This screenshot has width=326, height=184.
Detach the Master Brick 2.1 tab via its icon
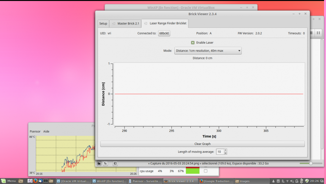click(x=113, y=23)
